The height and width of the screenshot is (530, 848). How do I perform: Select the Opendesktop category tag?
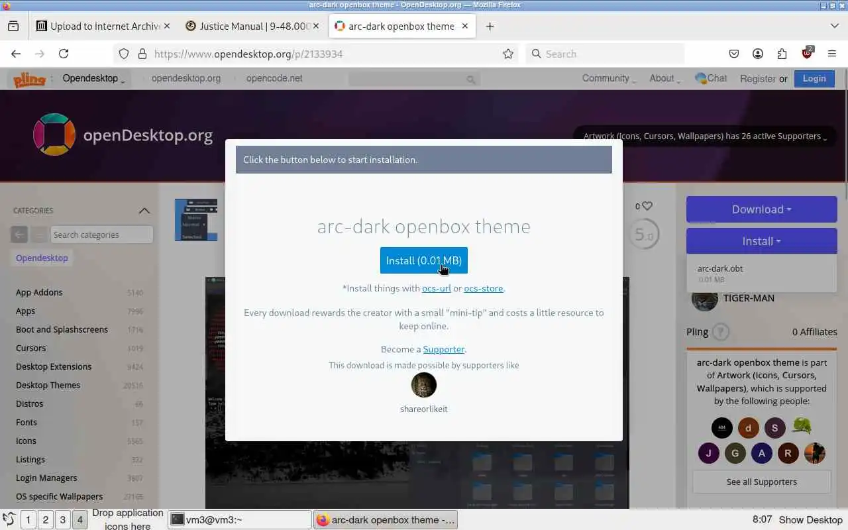click(x=42, y=258)
